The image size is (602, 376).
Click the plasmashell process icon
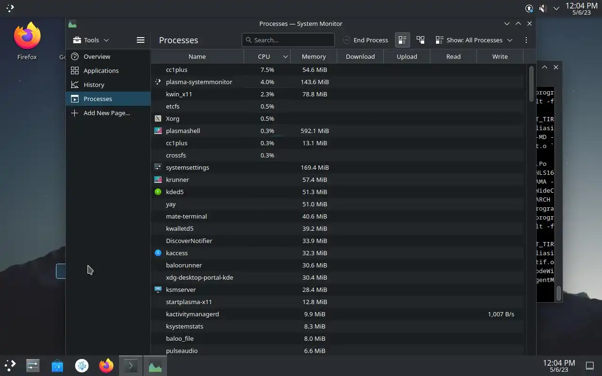[158, 131]
